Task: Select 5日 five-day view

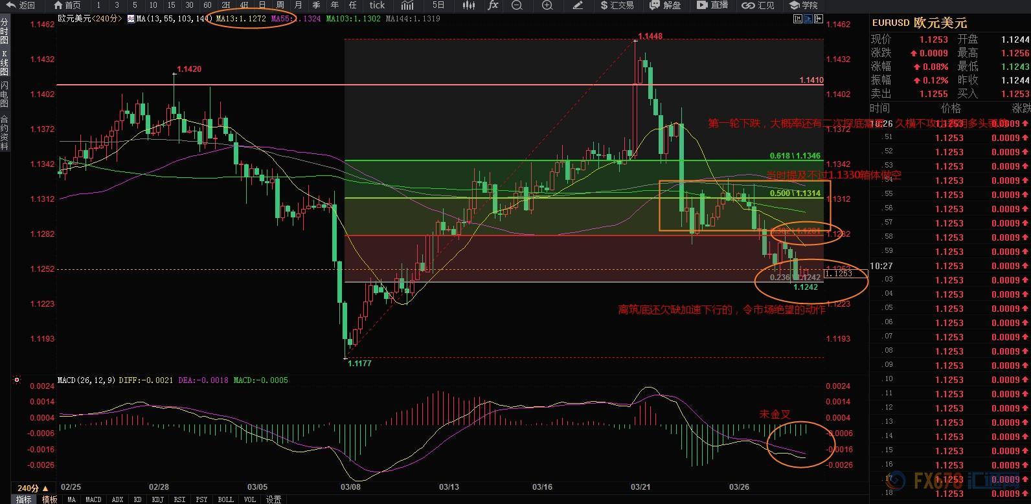Action: tap(438, 5)
